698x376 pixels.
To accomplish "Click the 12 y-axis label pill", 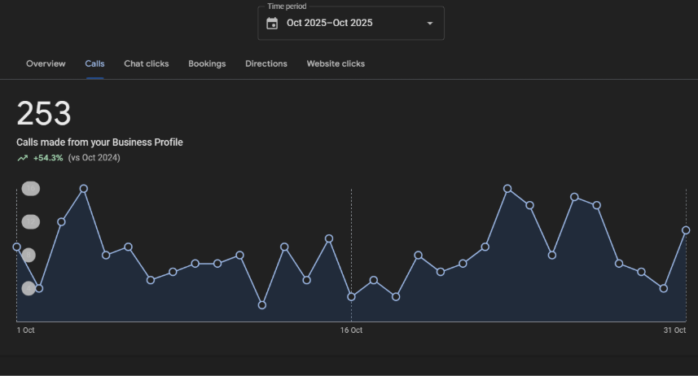I will pos(31,222).
